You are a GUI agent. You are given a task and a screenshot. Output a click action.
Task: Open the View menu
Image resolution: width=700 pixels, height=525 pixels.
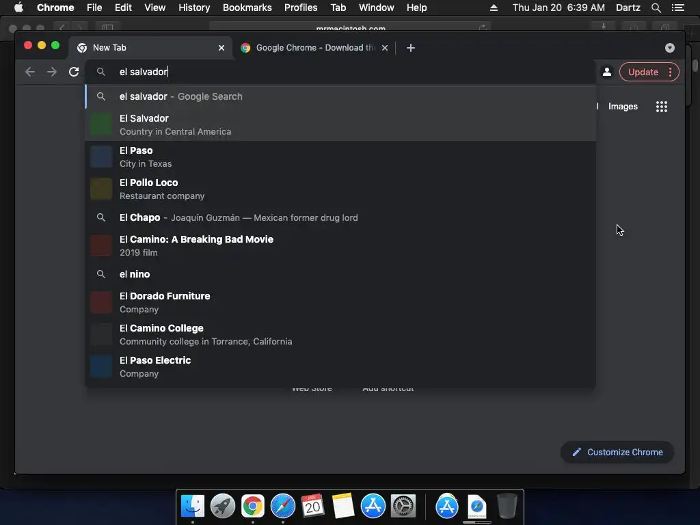(155, 8)
